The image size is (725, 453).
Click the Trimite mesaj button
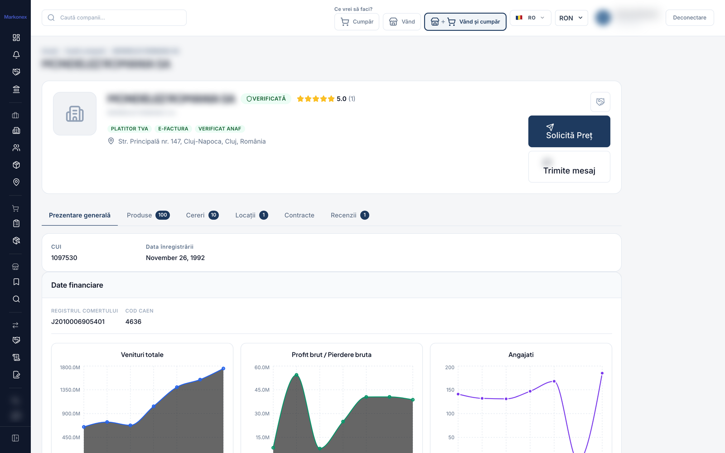point(569,167)
